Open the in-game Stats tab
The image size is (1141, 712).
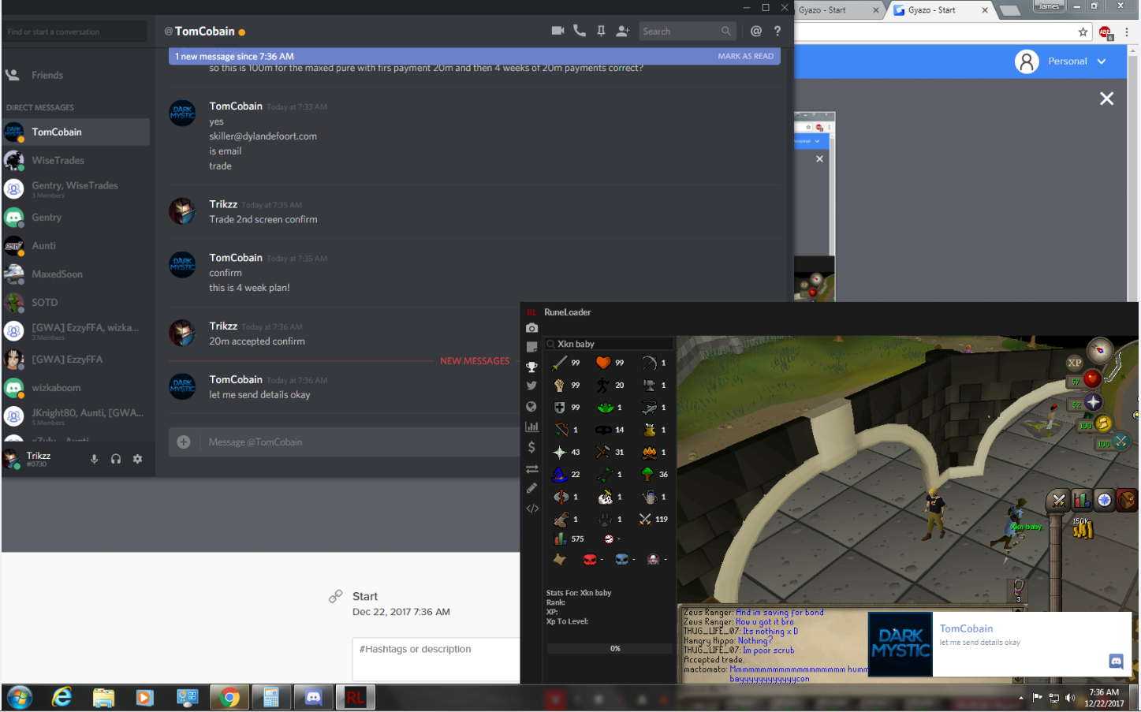(1082, 500)
